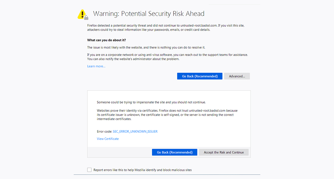Screen dimensions: 334x179
Task: Click the yellow warning triangle icon
Action: coord(83,14)
